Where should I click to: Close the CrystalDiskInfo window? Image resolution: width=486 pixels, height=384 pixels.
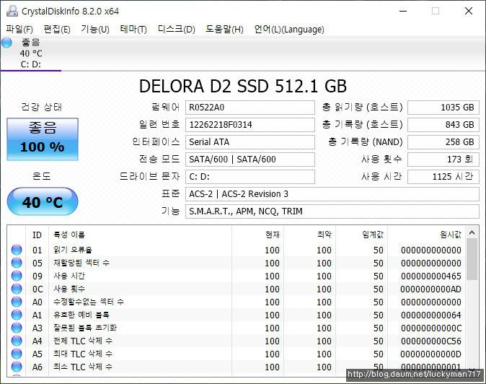tap(469, 11)
